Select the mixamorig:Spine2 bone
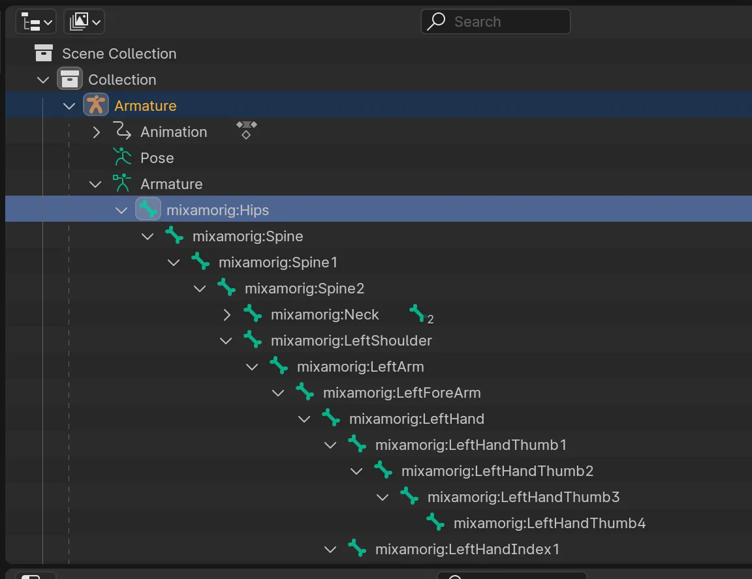The height and width of the screenshot is (579, 752). tap(304, 288)
